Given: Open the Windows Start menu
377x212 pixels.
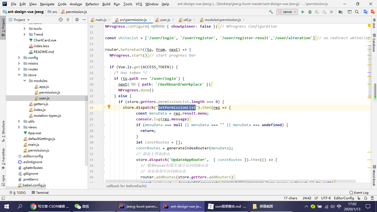Looking at the screenshot, I should point(6,206).
